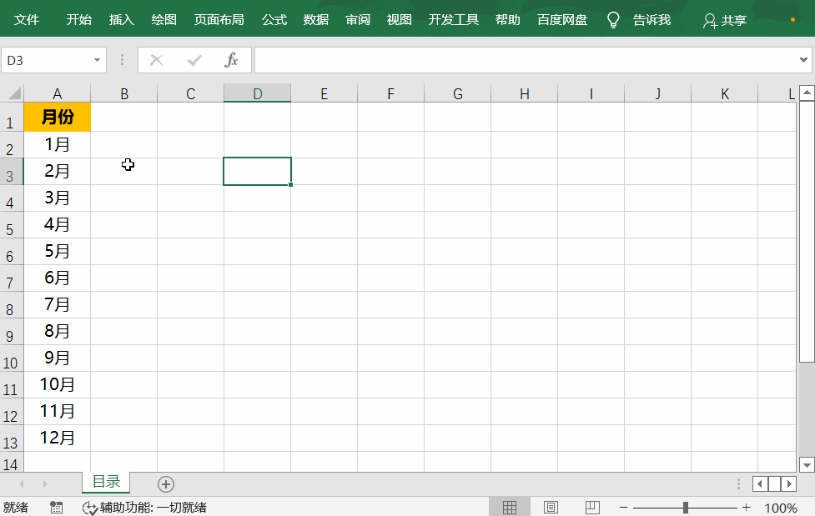815x516 pixels.
Task: Open the 文件 menu
Action: 27,20
